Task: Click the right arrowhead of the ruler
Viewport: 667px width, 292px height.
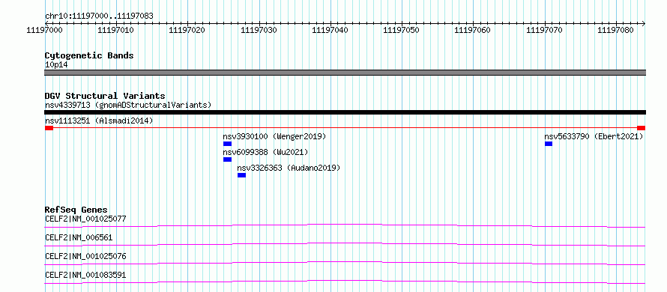Action: 644,23
